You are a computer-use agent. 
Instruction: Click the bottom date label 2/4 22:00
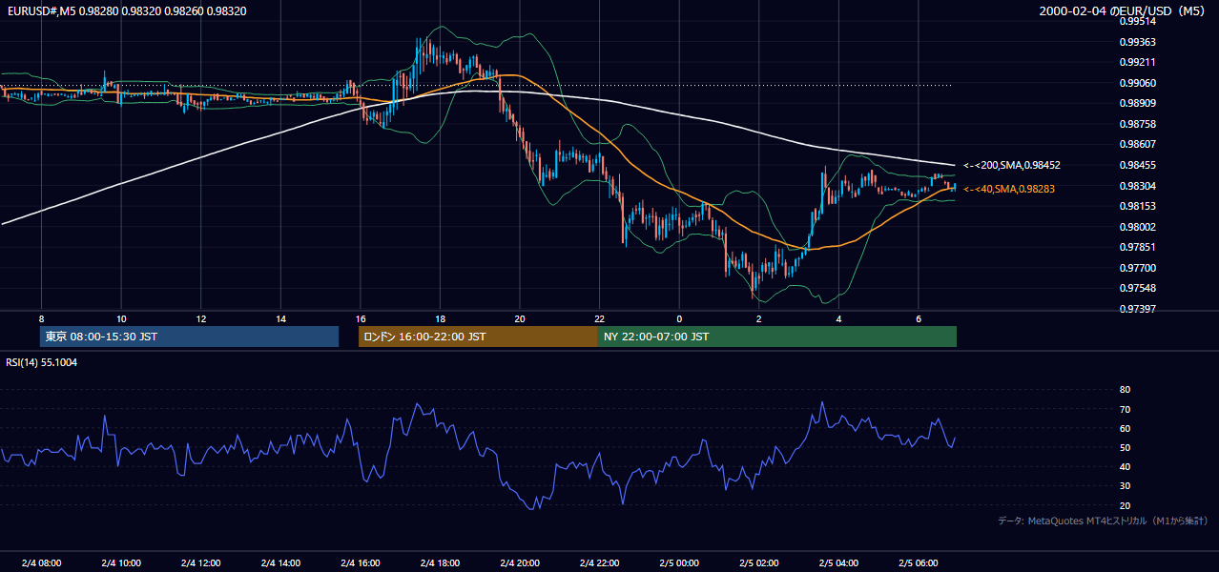(x=599, y=562)
